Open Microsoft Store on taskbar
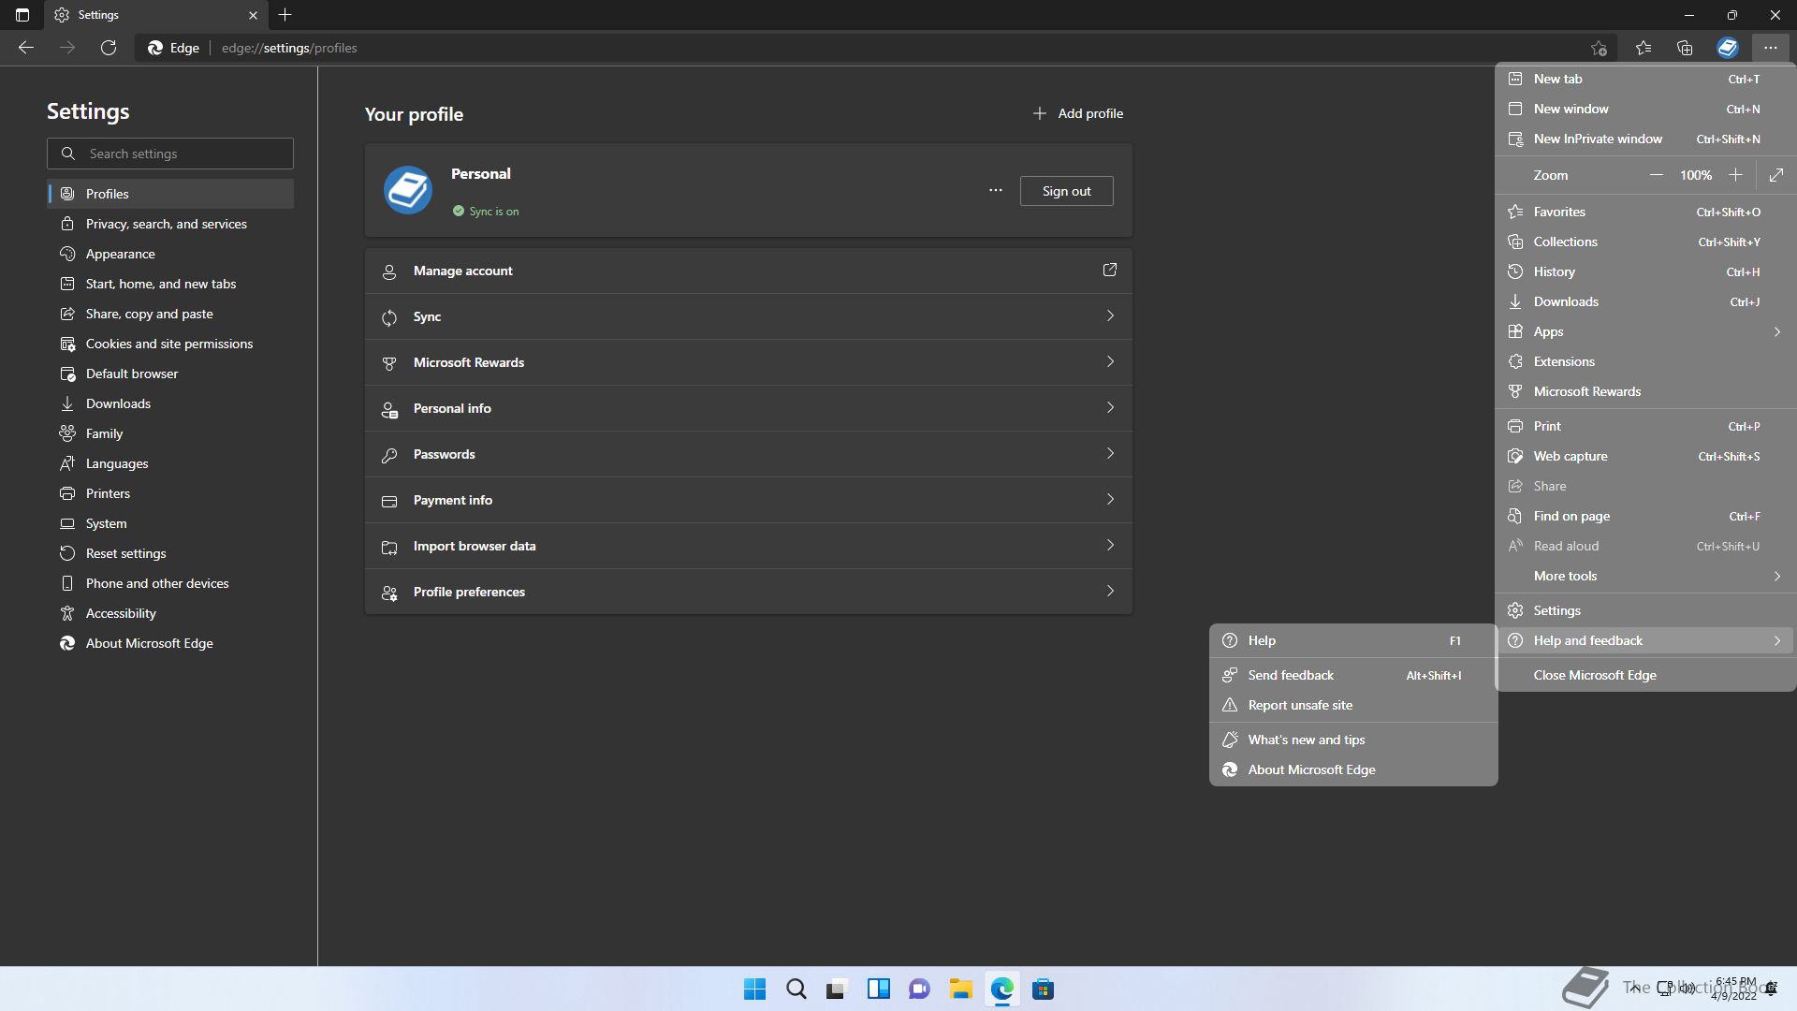 [1043, 989]
